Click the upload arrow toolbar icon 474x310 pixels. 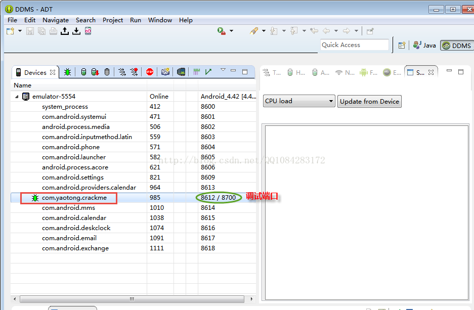[x=65, y=31]
